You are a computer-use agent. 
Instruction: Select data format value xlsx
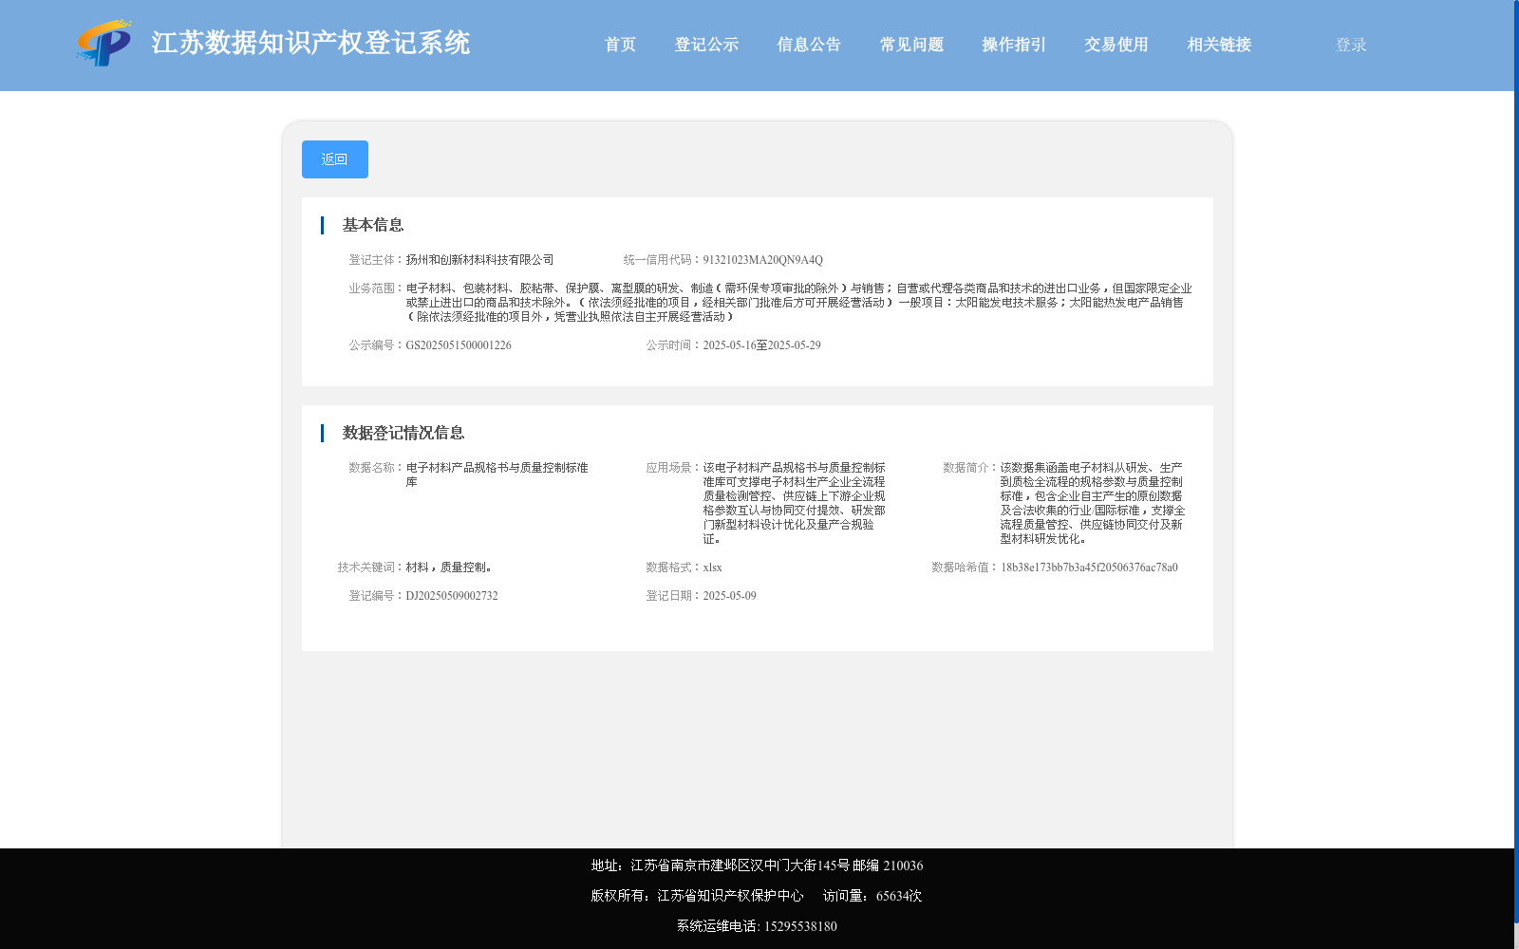click(x=712, y=568)
